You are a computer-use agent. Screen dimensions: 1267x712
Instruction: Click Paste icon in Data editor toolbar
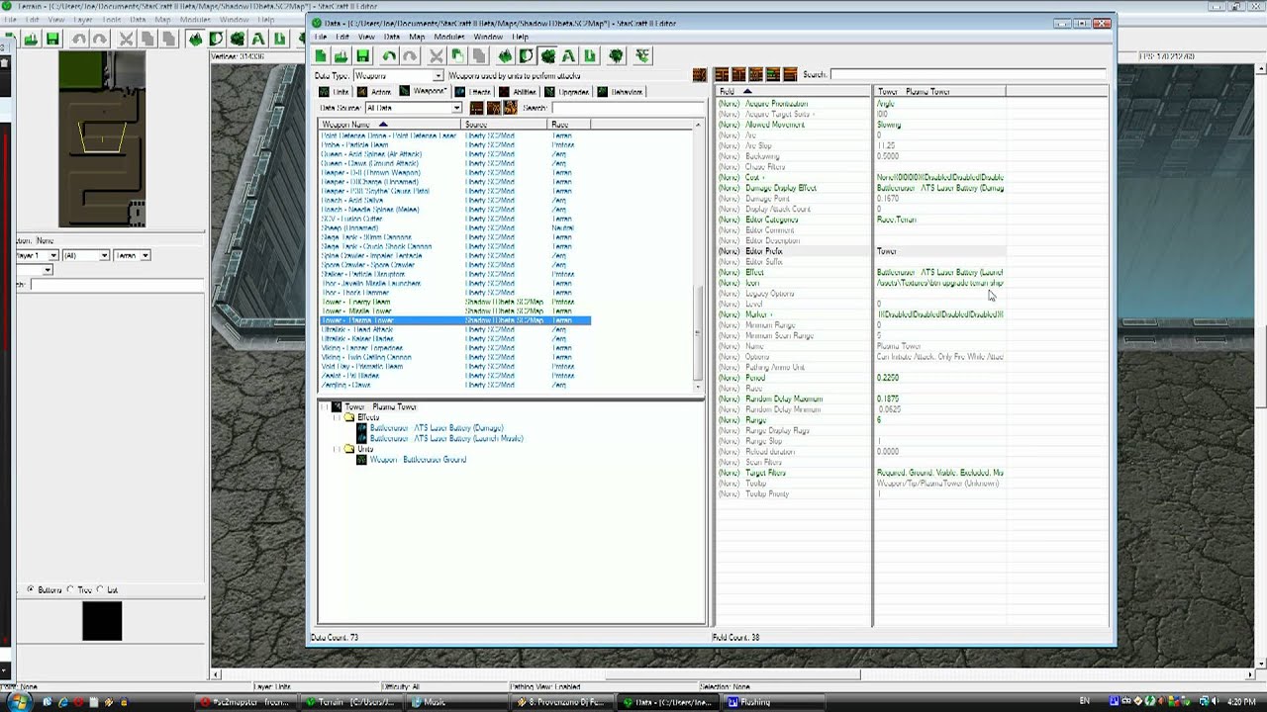click(479, 56)
